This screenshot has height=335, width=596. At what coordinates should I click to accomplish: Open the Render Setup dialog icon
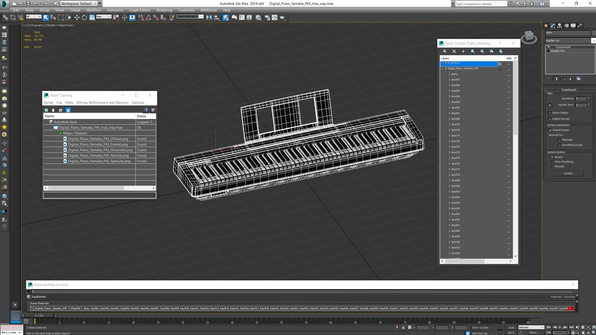coord(267,18)
